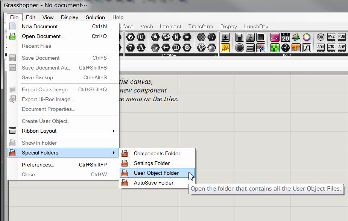Select the Import Coordinates XYZ icon
The image size is (348, 221).
point(331,37)
